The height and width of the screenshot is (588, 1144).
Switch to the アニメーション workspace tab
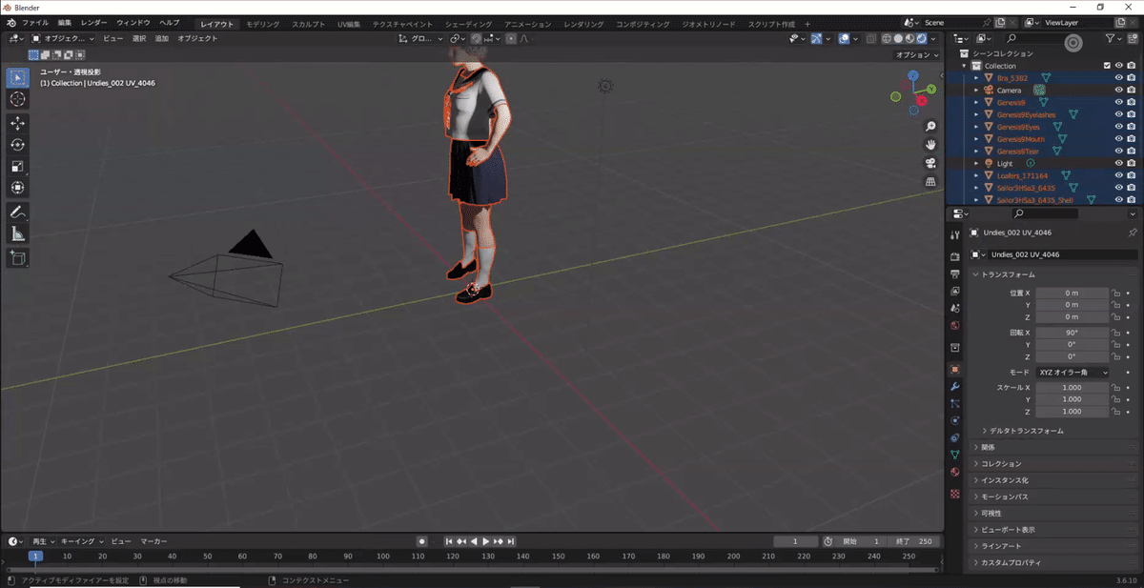point(527,23)
